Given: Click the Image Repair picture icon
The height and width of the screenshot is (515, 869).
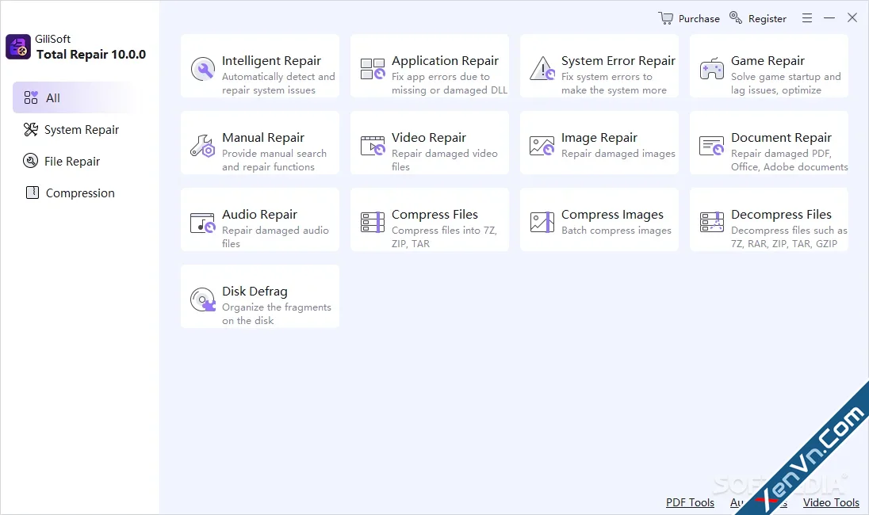Looking at the screenshot, I should [542, 146].
